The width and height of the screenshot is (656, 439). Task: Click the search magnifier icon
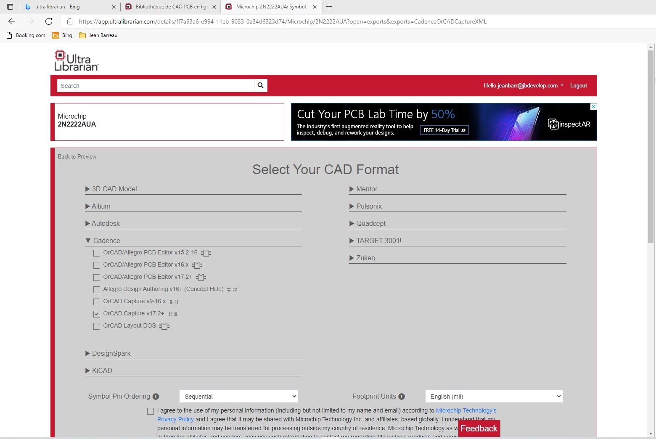(x=261, y=85)
